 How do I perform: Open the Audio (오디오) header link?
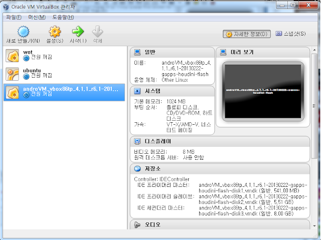point(152,224)
